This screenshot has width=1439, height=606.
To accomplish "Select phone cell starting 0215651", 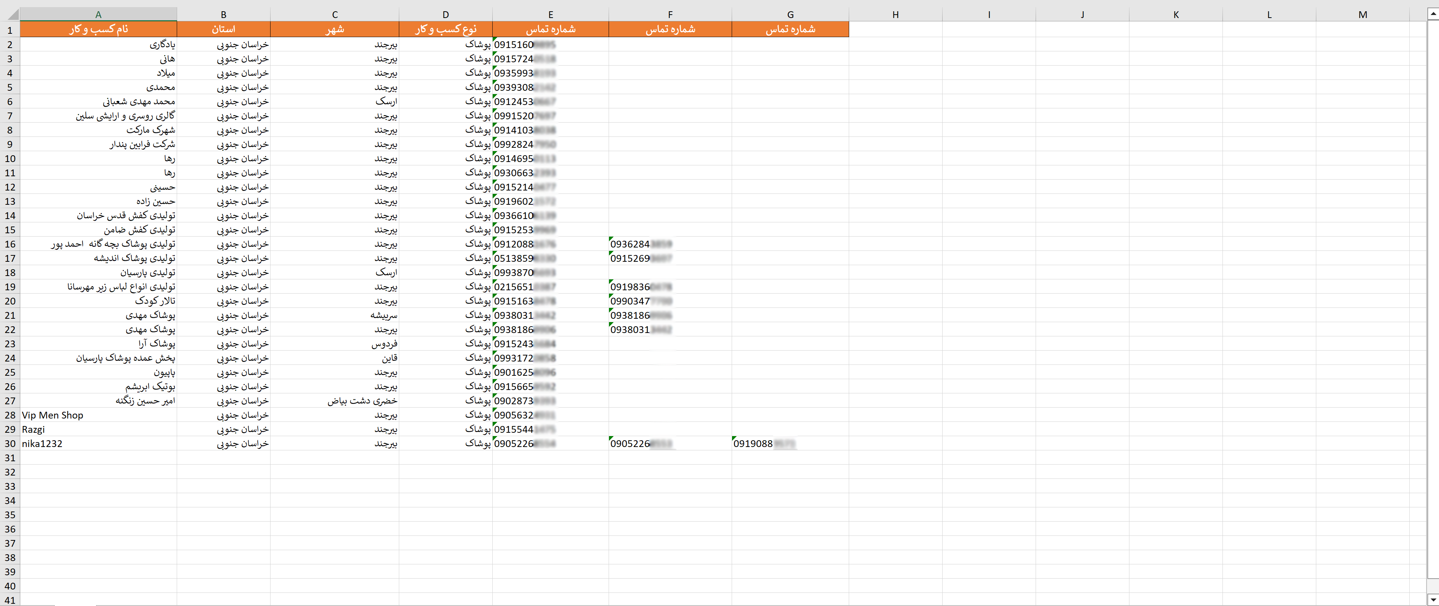I will tap(551, 286).
